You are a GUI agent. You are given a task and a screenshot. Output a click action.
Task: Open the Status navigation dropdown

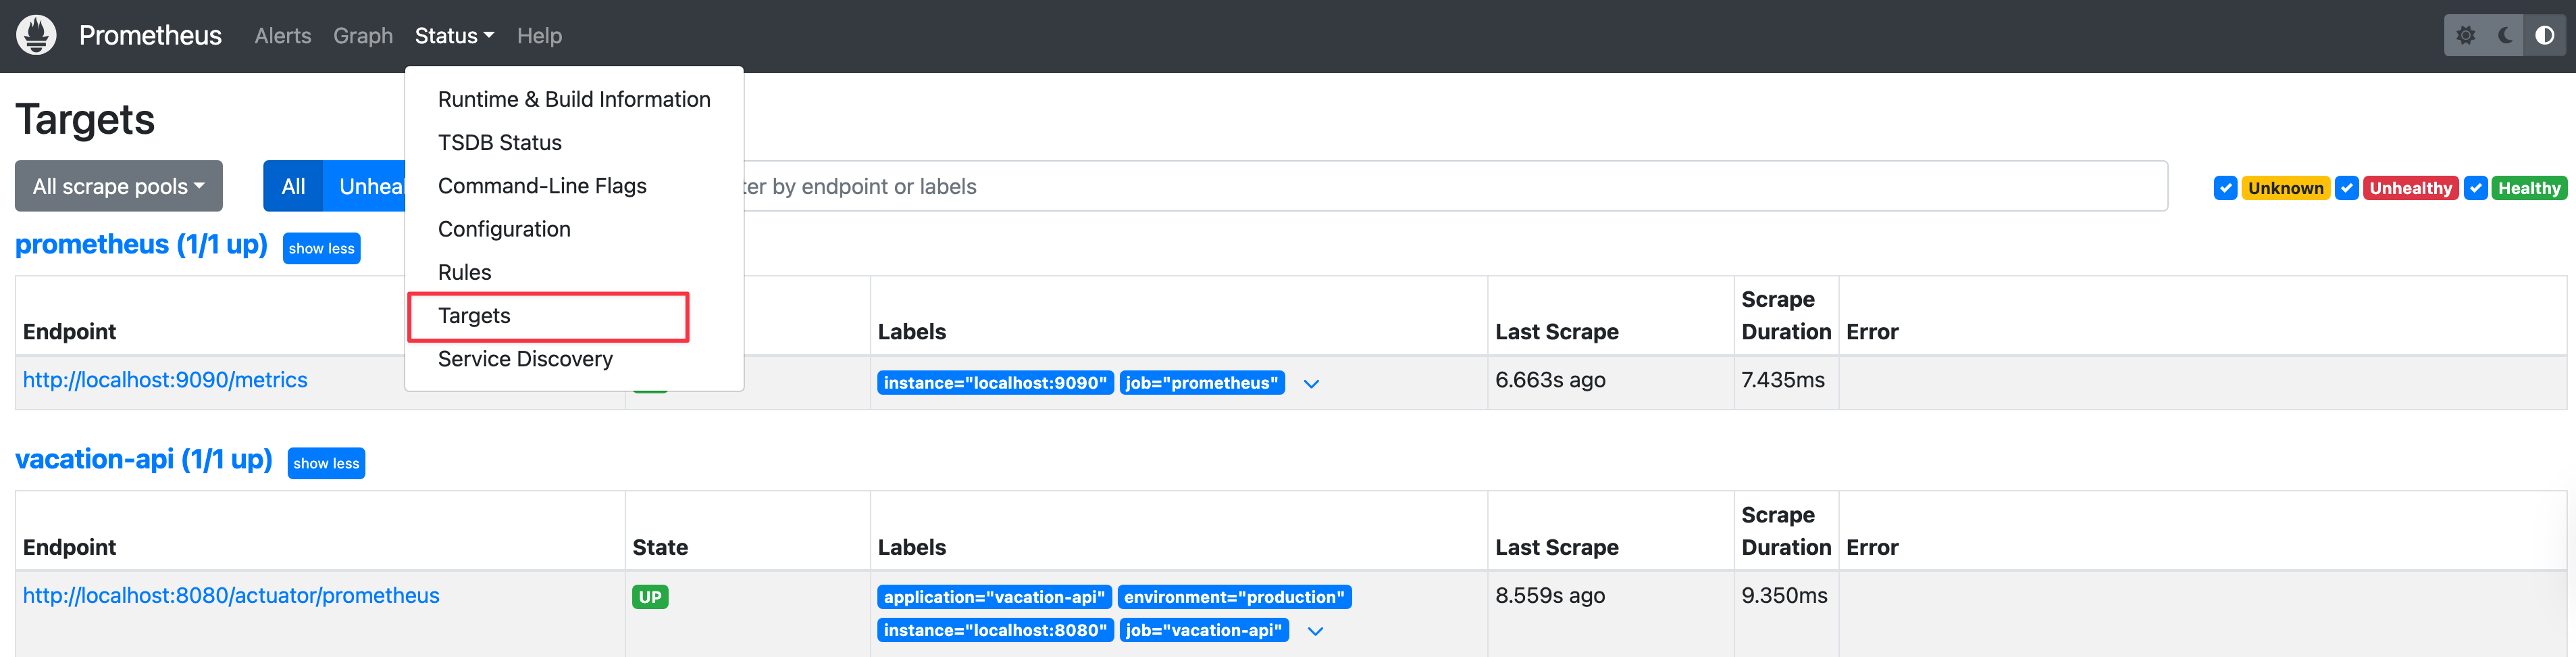coord(454,36)
